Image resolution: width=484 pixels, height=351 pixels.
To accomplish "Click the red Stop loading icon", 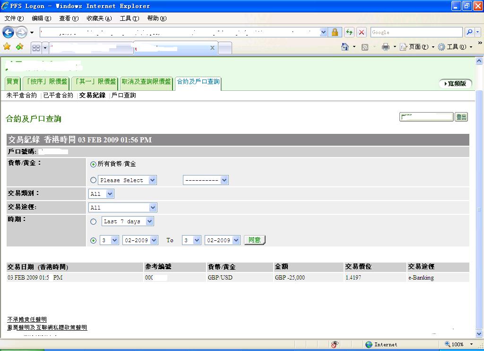I will tap(362, 32).
